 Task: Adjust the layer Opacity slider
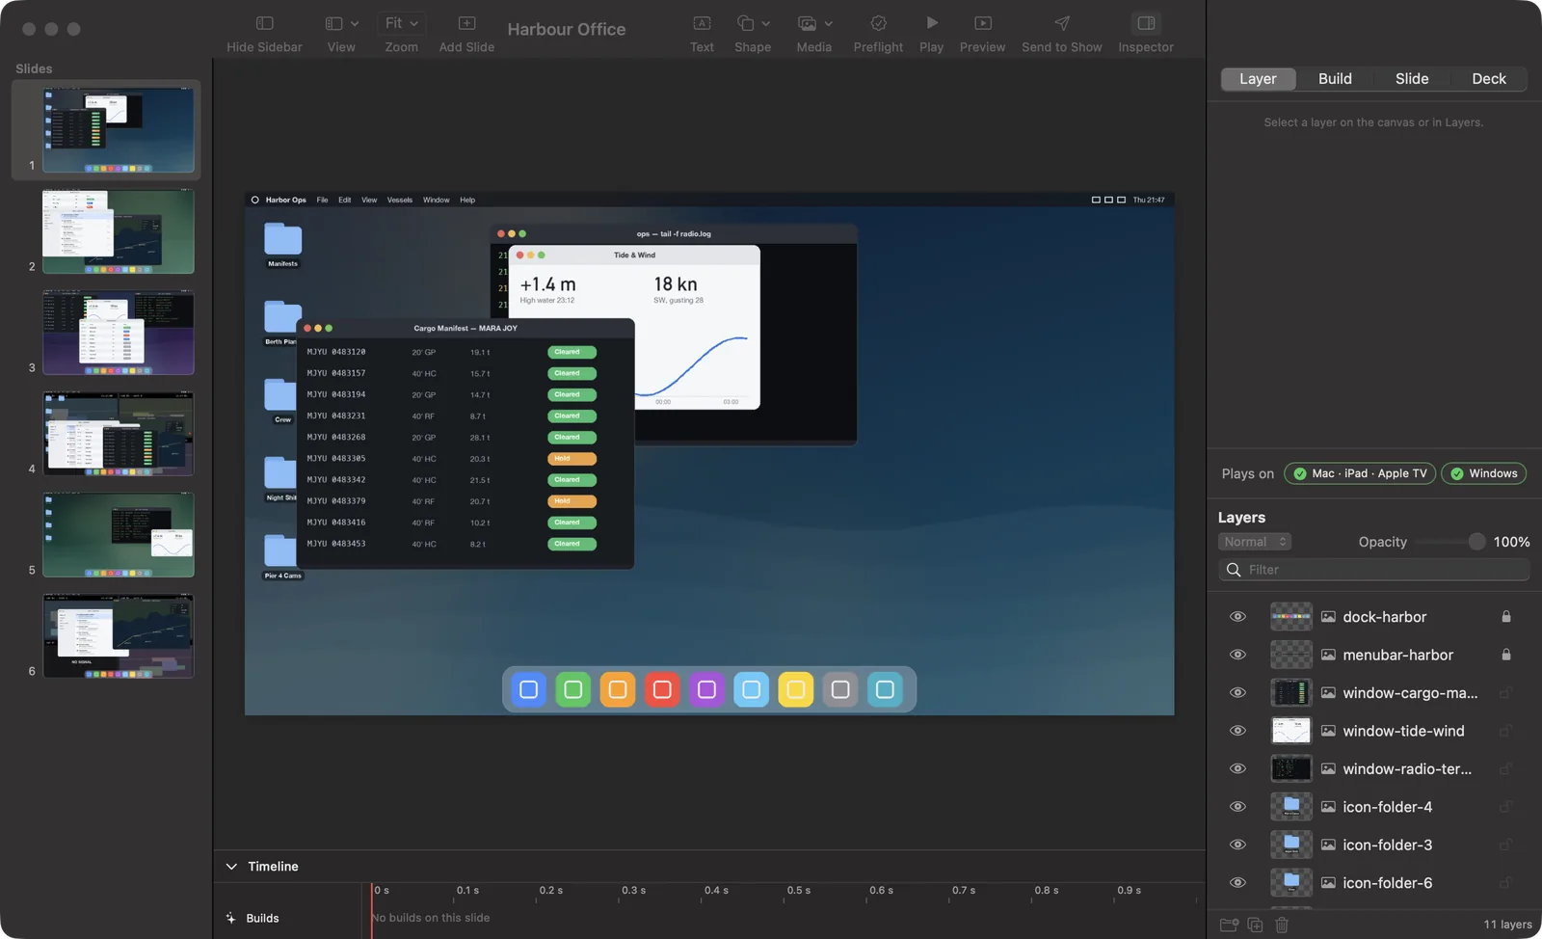(1450, 542)
